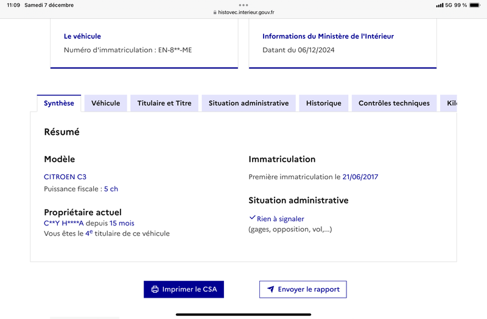Tap the padlock icon beside the URL
Screen dimensions: 487x319
pos(215,12)
